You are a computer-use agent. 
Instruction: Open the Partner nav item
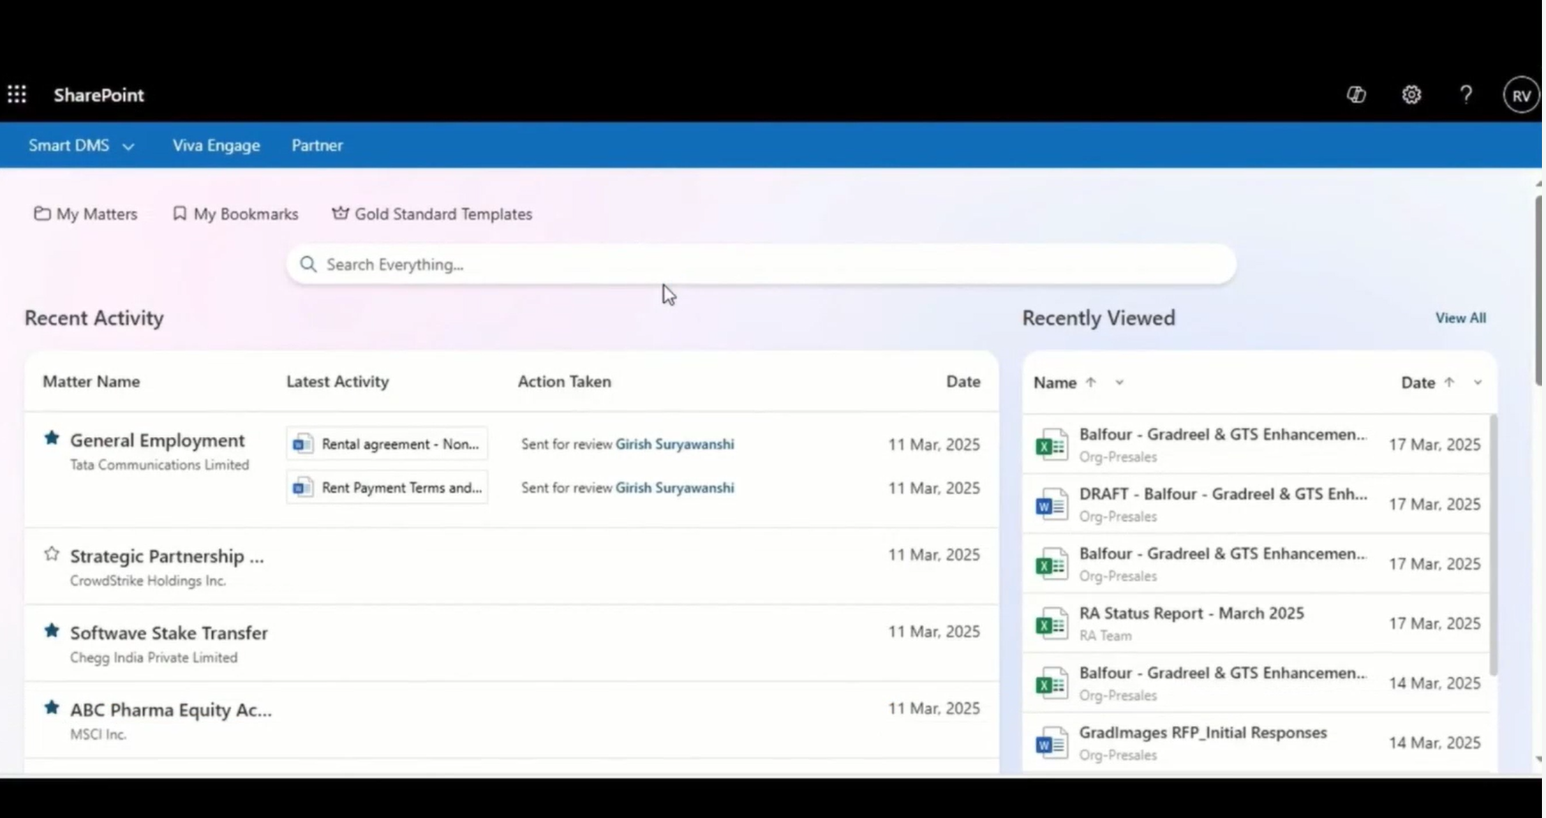pos(317,145)
